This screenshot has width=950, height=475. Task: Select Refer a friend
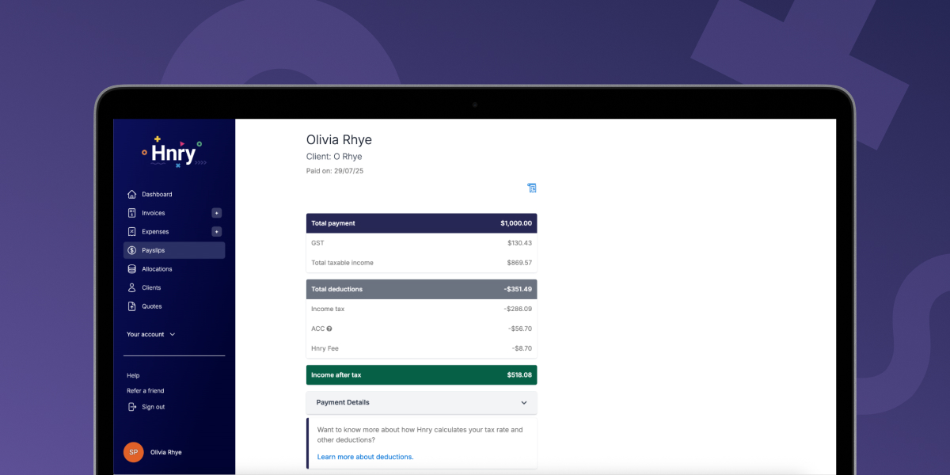144,390
